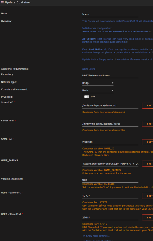
Task: Click the Console shell command label
Action: (14, 89)
